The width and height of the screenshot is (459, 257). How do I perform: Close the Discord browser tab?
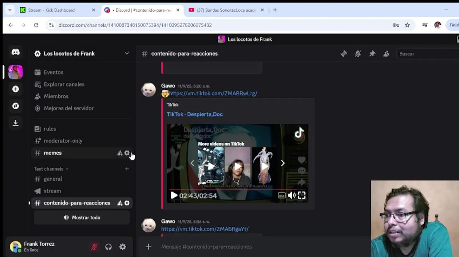(178, 10)
